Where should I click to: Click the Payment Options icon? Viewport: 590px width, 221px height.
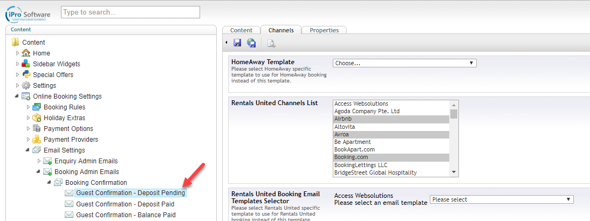(x=37, y=128)
